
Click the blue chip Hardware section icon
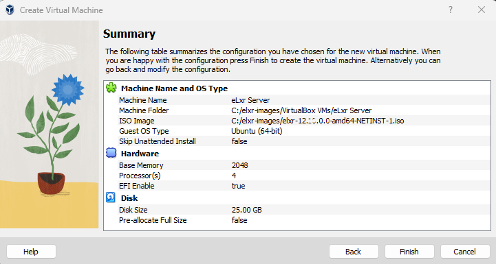pyautogui.click(x=111, y=153)
